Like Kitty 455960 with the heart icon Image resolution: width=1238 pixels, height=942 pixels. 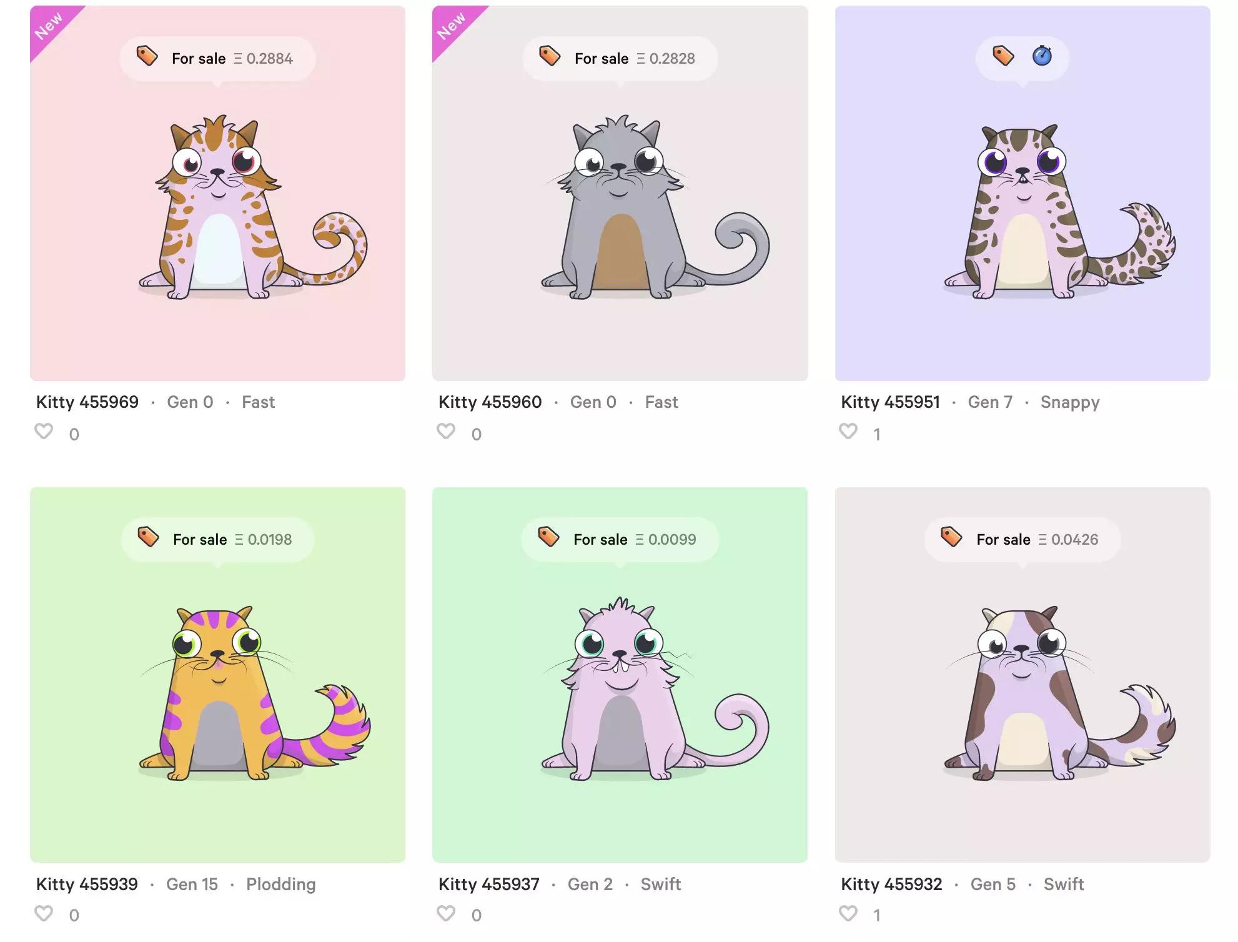click(446, 432)
